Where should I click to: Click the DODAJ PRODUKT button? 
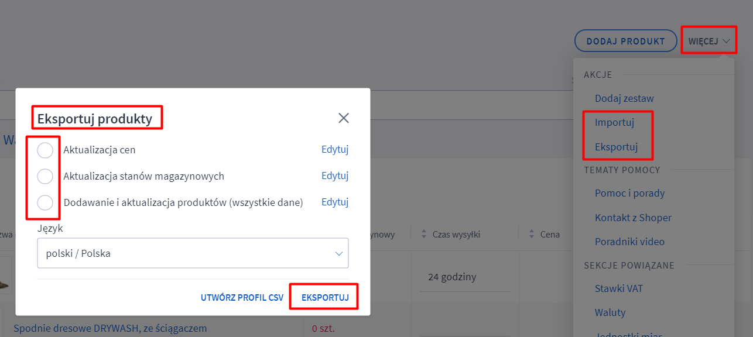pyautogui.click(x=626, y=42)
